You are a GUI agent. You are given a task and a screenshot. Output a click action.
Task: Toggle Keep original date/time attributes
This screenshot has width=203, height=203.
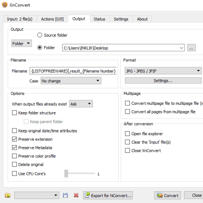click(x=14, y=131)
